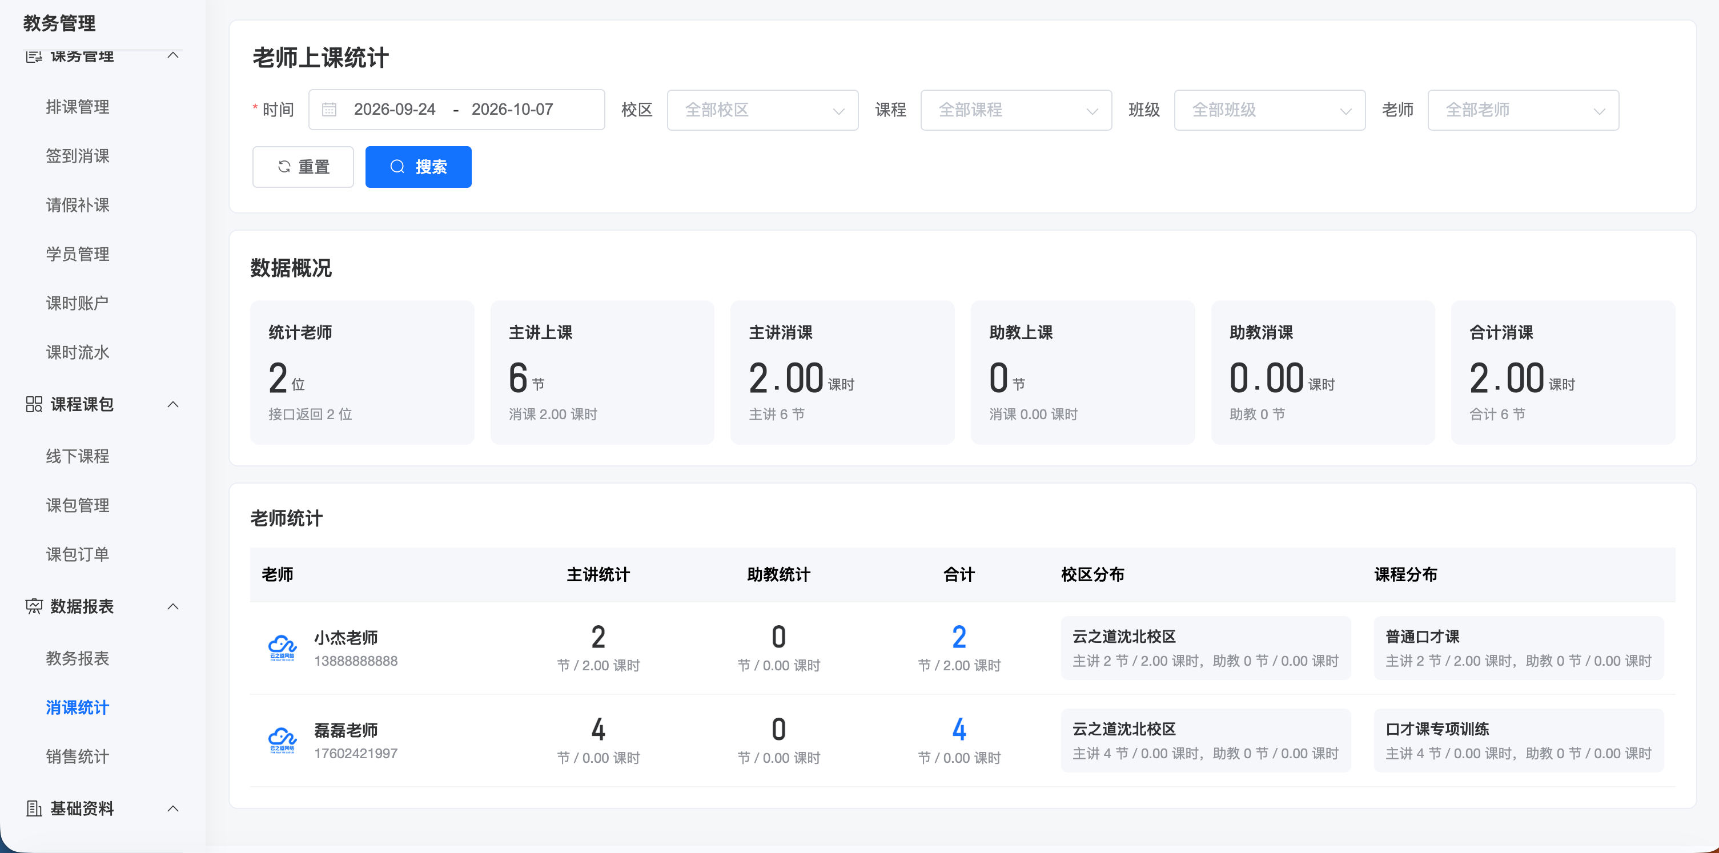Collapse the 基础资料 menu section

[173, 808]
